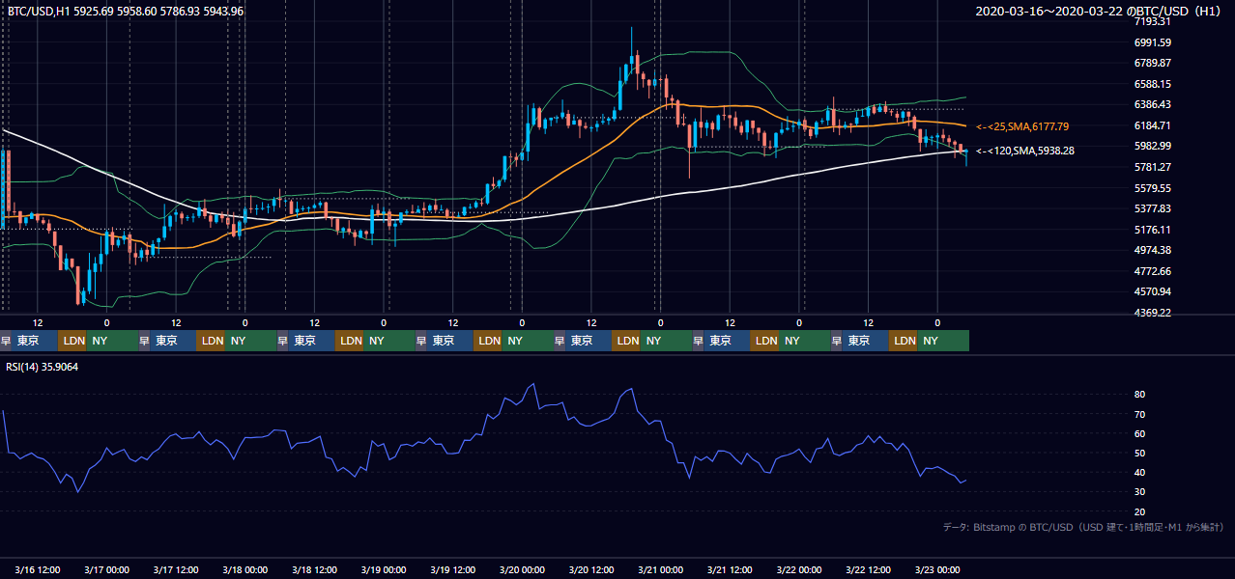Screen dimensions: 1235x579
Task: Select the 3/18 00:00 date label
Action: pos(245,569)
